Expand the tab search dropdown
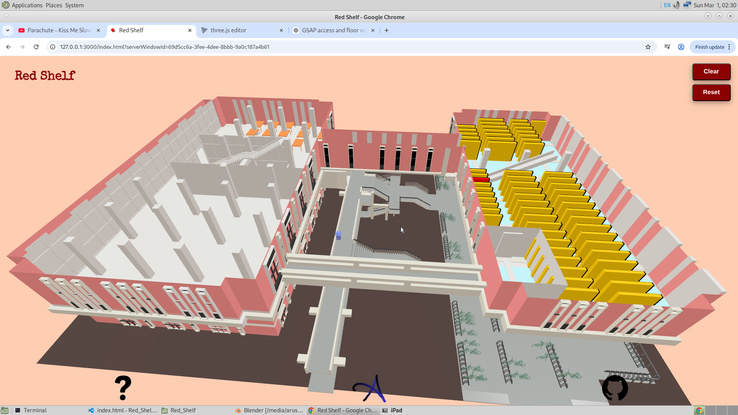Image resolution: width=738 pixels, height=415 pixels. tap(8, 30)
